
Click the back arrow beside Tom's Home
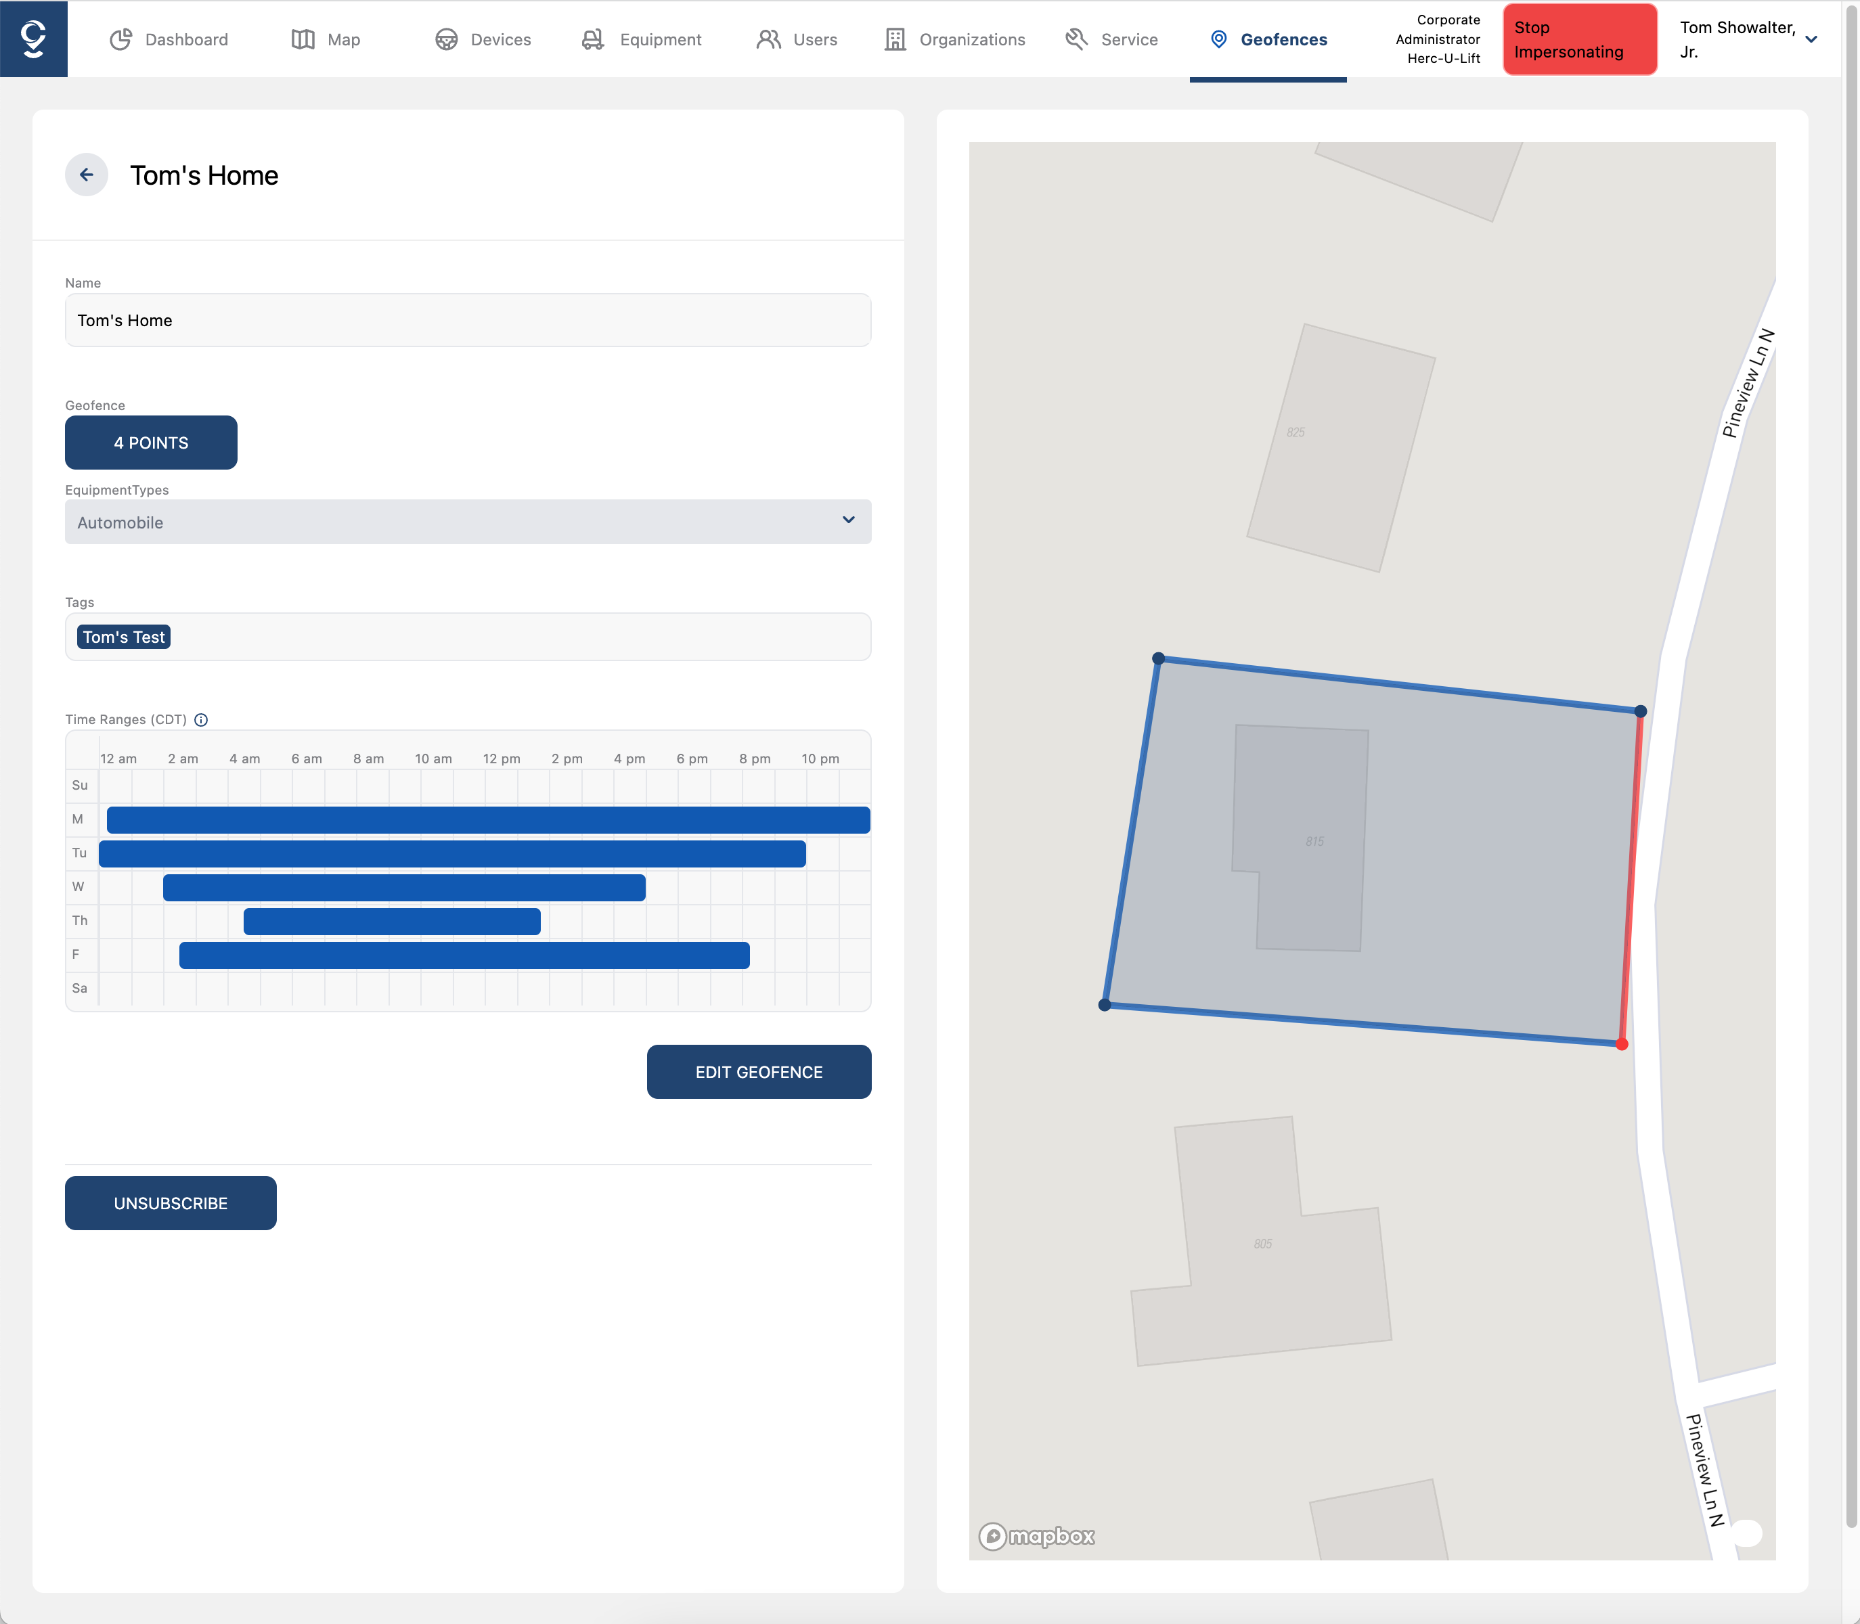[86, 175]
